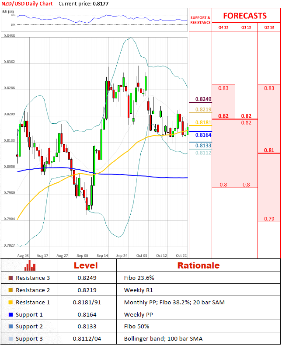This screenshot has height=345, width=282.
Task: Click the Sep 14 date on time axis
Action: [x=102, y=255]
